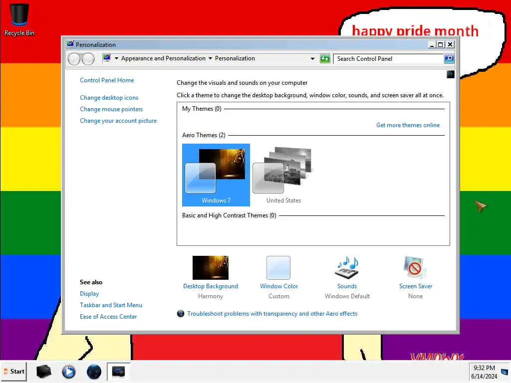Click the Sounds link text
The height and width of the screenshot is (383, 511).
click(x=347, y=286)
